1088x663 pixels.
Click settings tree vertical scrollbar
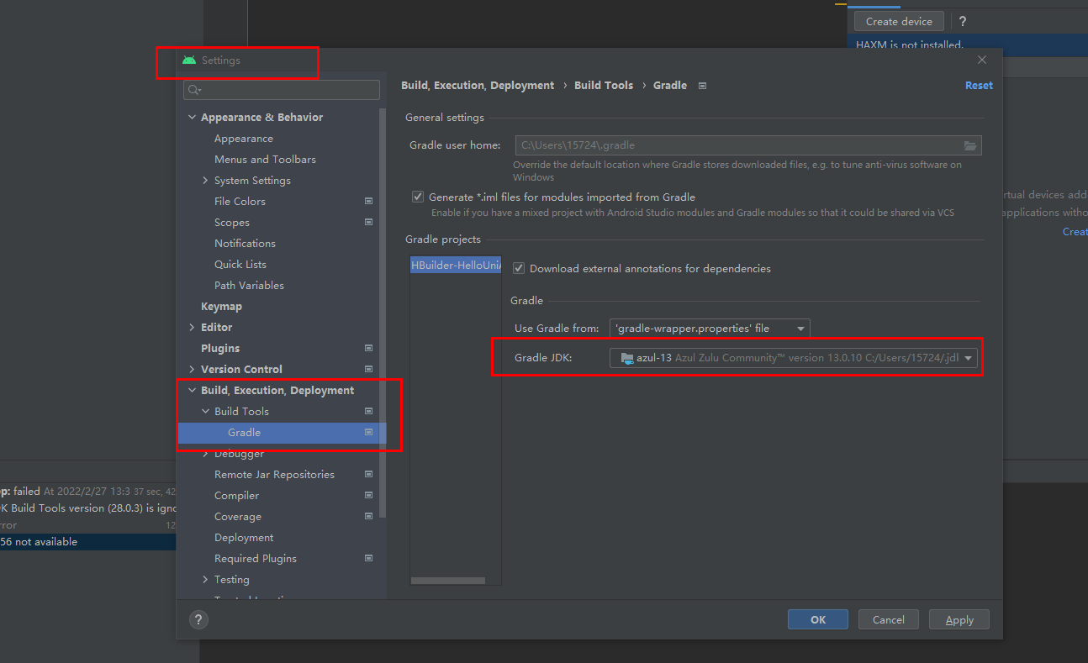(x=383, y=313)
